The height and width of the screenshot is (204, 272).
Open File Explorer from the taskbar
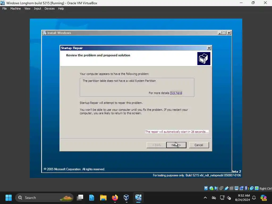103,198
